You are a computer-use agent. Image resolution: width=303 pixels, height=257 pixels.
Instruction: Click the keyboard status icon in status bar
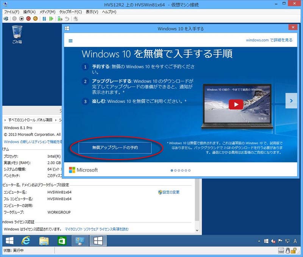(x=281, y=251)
